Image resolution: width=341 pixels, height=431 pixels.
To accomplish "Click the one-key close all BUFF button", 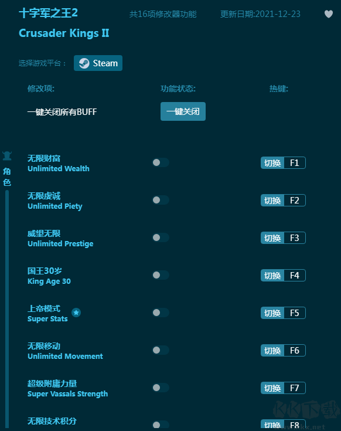I will pos(183,111).
